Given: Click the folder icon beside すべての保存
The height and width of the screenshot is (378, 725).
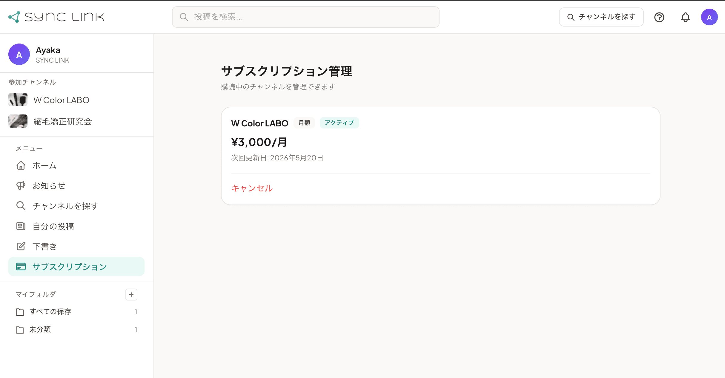Looking at the screenshot, I should 20,312.
